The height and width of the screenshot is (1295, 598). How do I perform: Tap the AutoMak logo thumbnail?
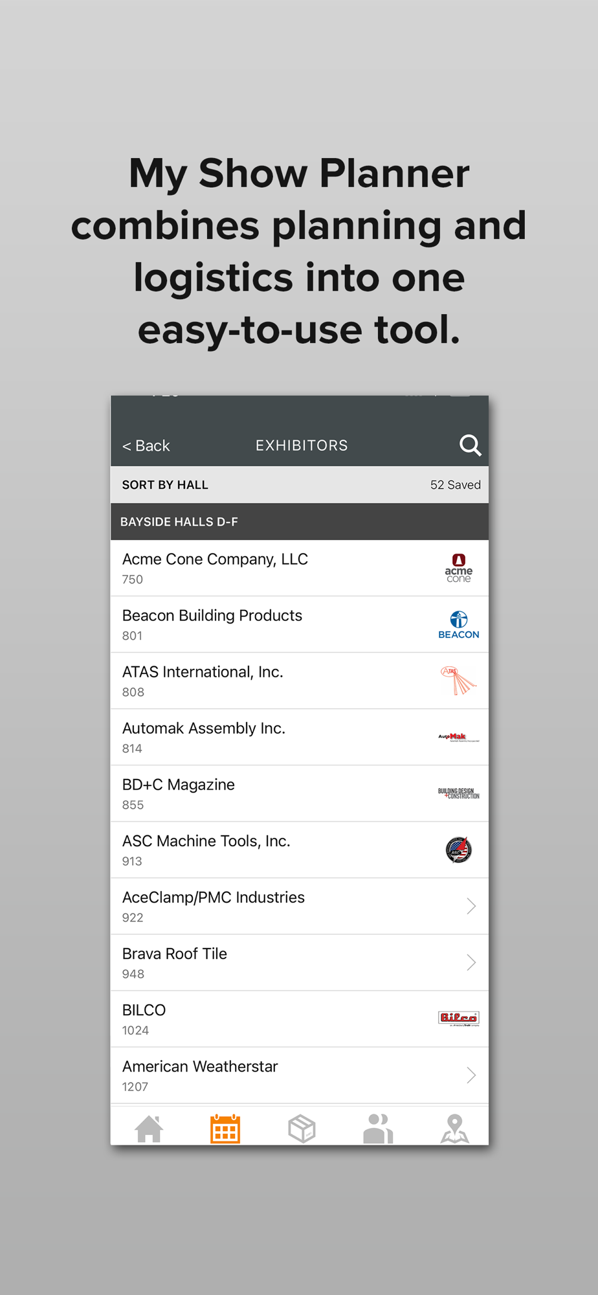coord(459,737)
